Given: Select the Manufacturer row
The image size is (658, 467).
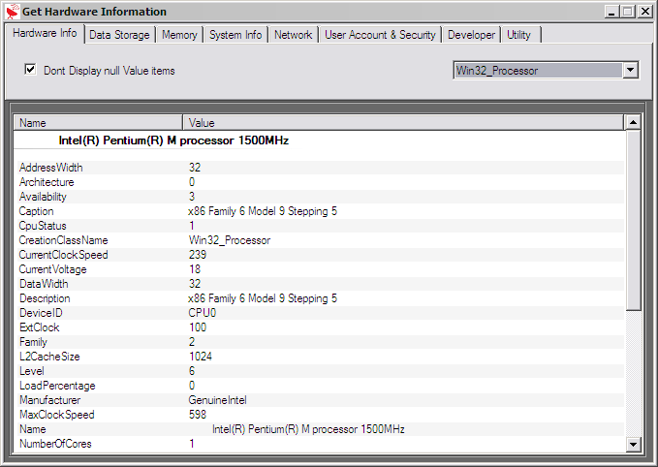Looking at the screenshot, I should (319, 400).
